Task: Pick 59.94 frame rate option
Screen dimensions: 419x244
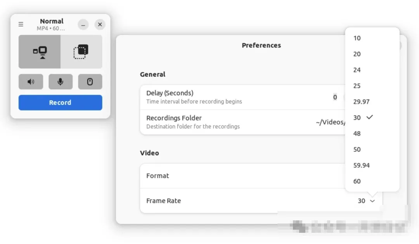Action: tap(361, 165)
